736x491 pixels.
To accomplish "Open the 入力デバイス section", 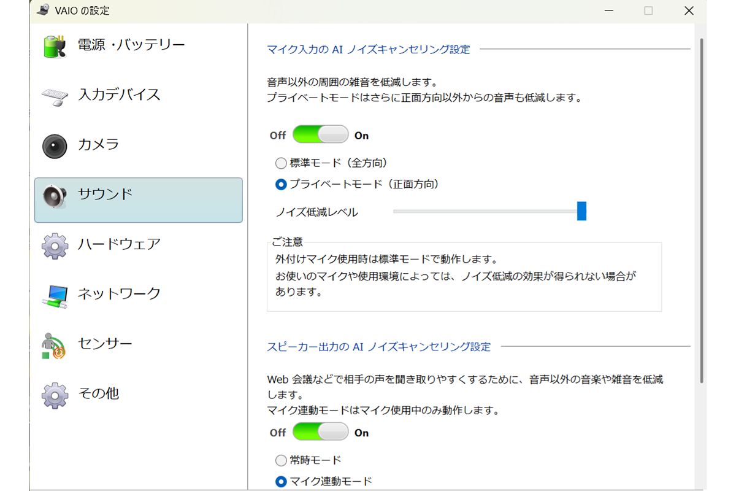I will (139, 96).
